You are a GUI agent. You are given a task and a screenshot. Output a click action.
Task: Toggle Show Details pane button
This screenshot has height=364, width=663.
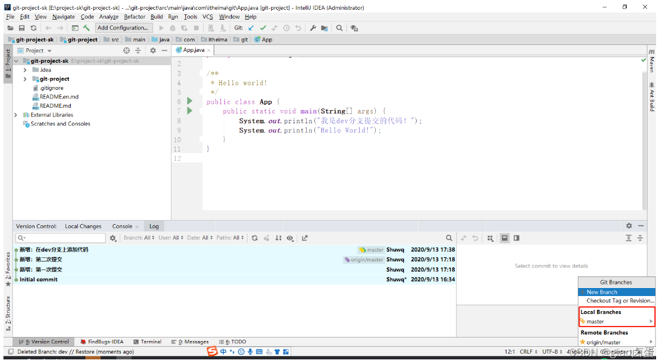coord(504,238)
